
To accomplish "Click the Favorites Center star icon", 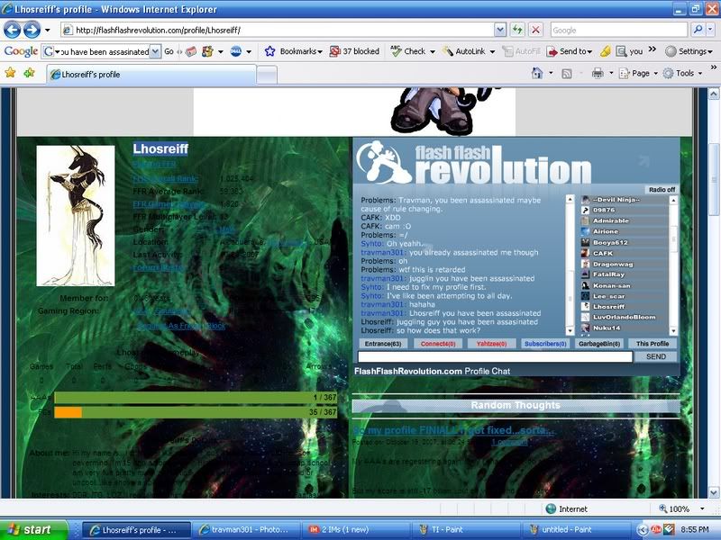I will 11,73.
